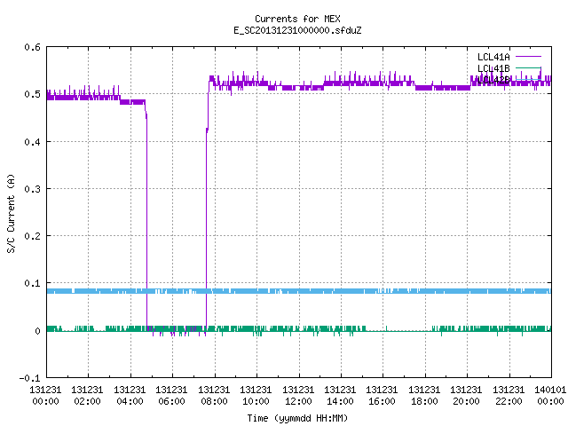
Task: Select the file name E_SC20131231000000.sfduZ
Action: [297, 30]
